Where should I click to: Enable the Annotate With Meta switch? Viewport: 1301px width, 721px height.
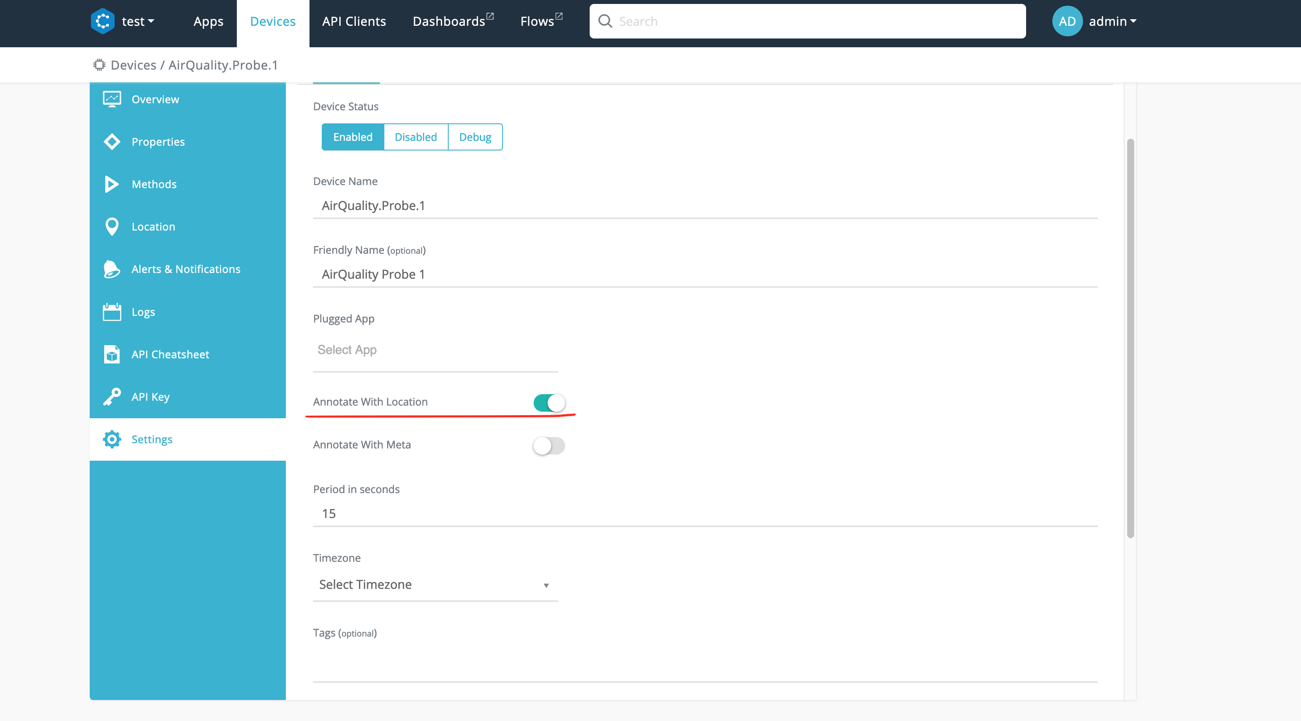549,445
